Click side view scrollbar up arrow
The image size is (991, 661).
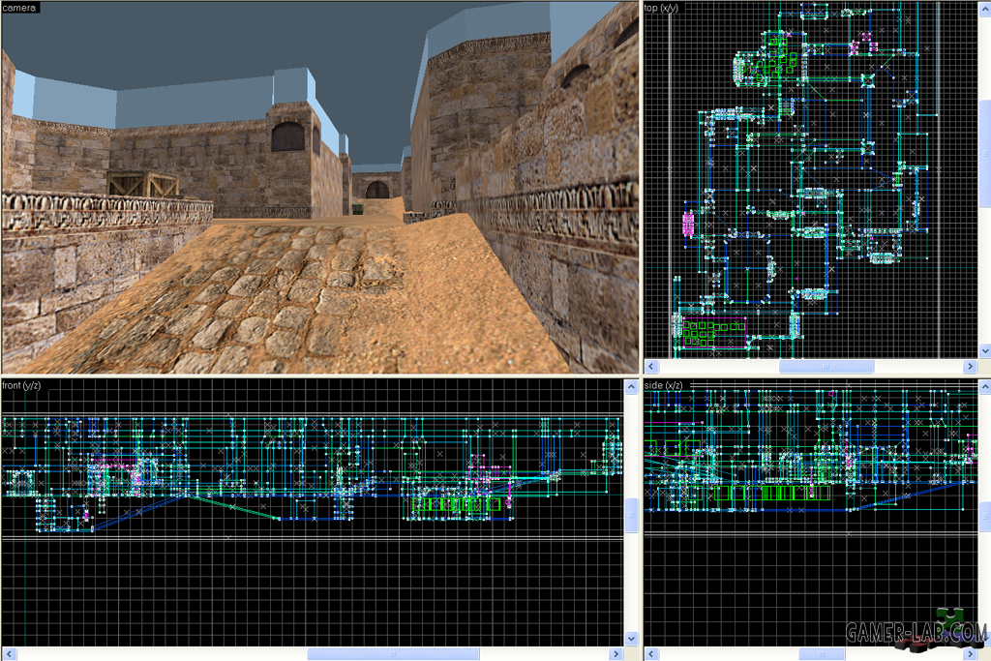click(984, 387)
